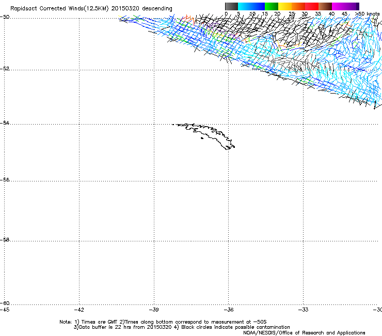Select the gray 0-5 knots color band
Image resolution: width=382 pixels, height=336 pixels.
point(231,6)
